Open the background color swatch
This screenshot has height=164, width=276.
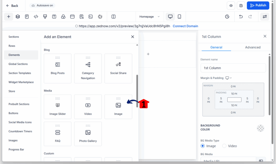click(x=260, y=128)
